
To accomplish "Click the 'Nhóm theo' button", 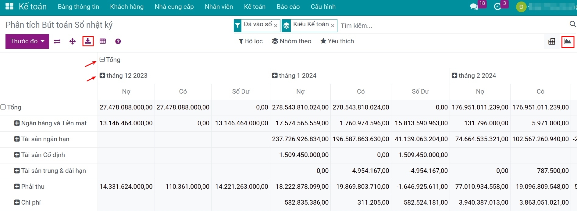I will 292,41.
